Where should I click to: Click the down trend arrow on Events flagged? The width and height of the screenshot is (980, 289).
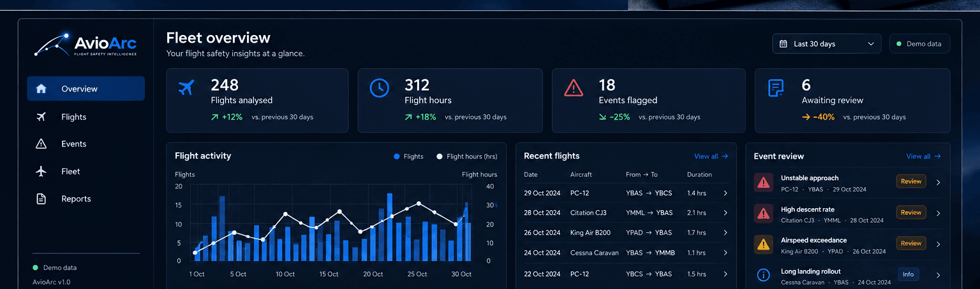click(x=602, y=117)
